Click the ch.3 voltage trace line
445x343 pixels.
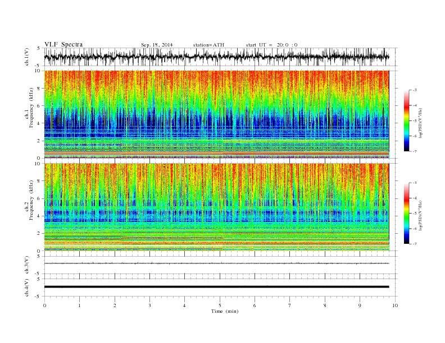pos(216,263)
